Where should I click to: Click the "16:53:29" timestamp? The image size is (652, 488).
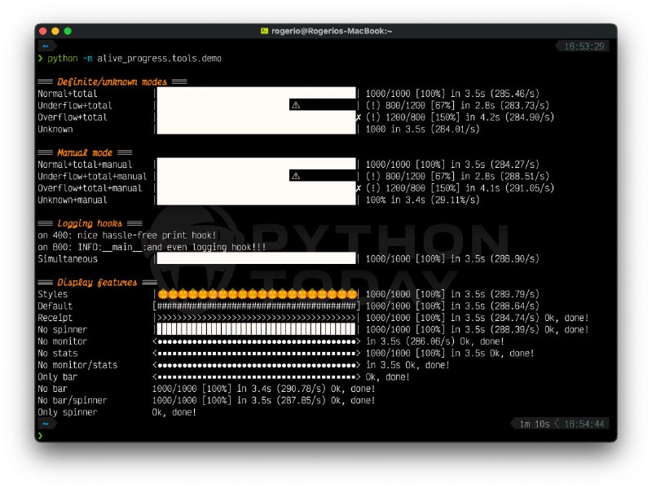pos(584,46)
